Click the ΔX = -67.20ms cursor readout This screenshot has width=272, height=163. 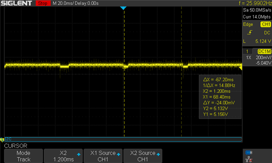pos(218,80)
